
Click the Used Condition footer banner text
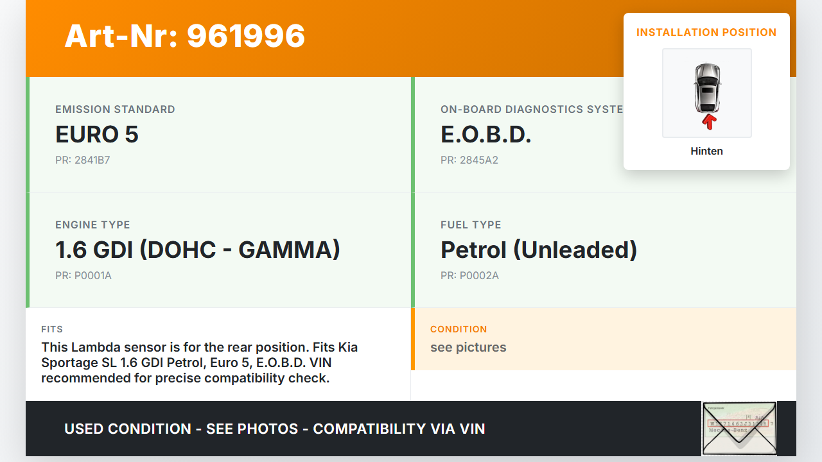pyautogui.click(x=275, y=429)
